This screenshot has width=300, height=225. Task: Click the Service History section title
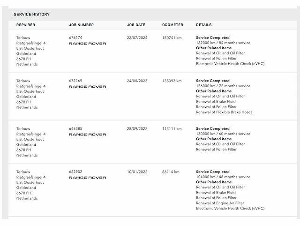[x=31, y=15]
